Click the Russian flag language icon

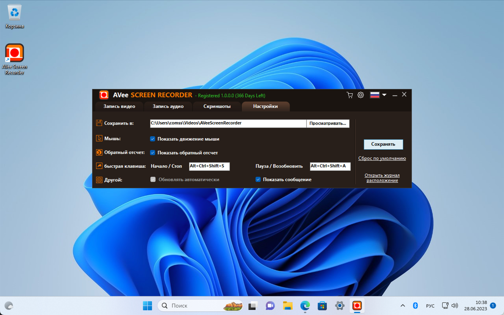click(x=375, y=95)
